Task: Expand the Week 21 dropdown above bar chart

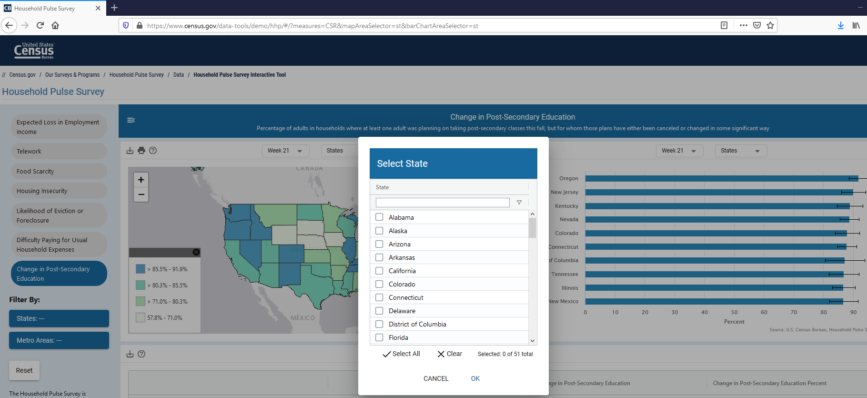Action: 679,151
